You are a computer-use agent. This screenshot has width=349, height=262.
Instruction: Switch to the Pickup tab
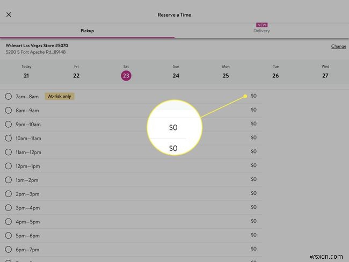(x=87, y=31)
